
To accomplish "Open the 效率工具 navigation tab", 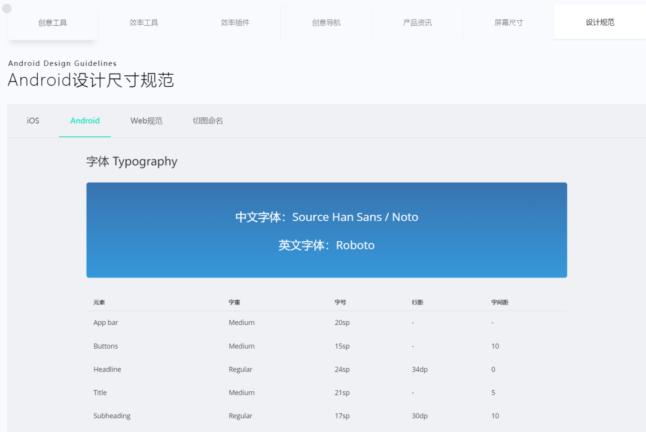I will [x=144, y=23].
